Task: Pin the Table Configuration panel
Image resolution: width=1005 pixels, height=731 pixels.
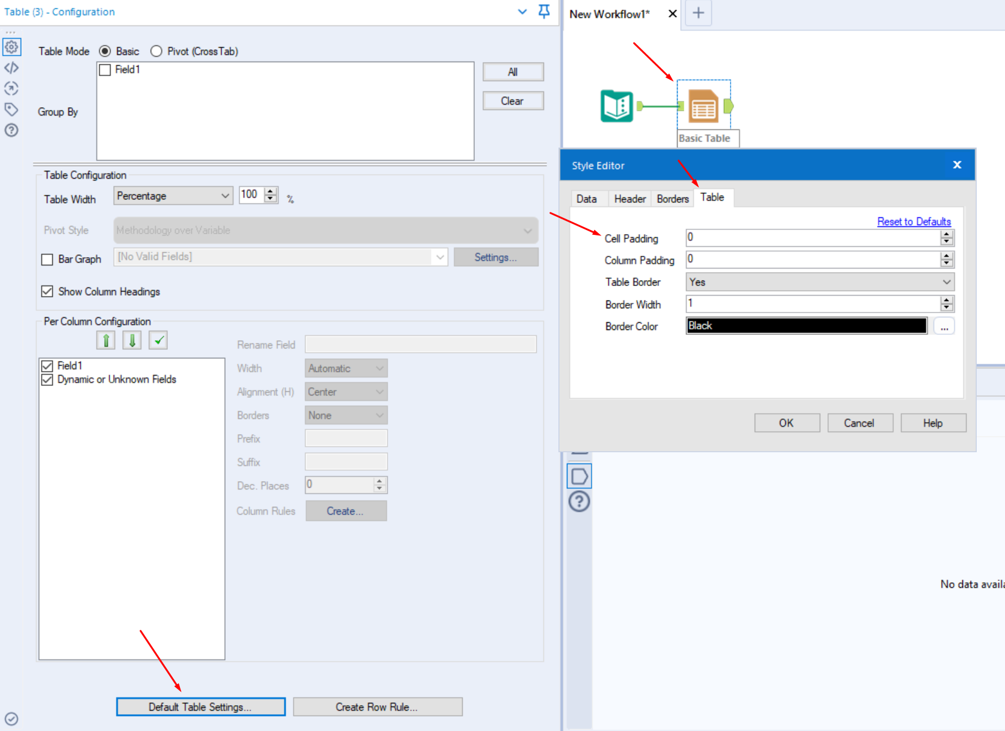Action: [543, 11]
